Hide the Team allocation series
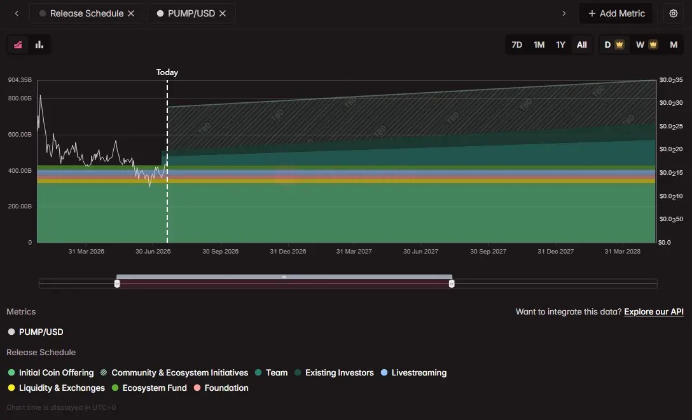This screenshot has width=692, height=420. click(x=272, y=372)
